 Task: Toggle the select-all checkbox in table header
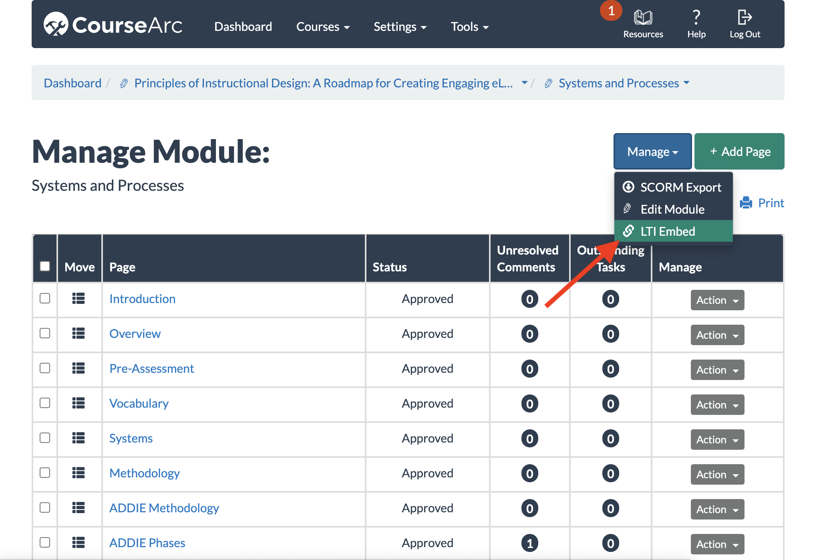pyautogui.click(x=45, y=266)
